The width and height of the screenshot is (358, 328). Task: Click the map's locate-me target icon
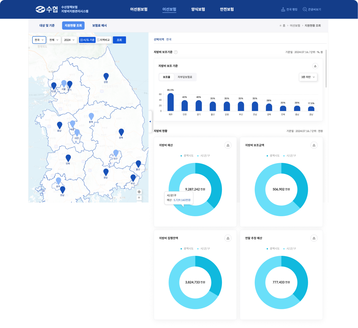coord(139,192)
